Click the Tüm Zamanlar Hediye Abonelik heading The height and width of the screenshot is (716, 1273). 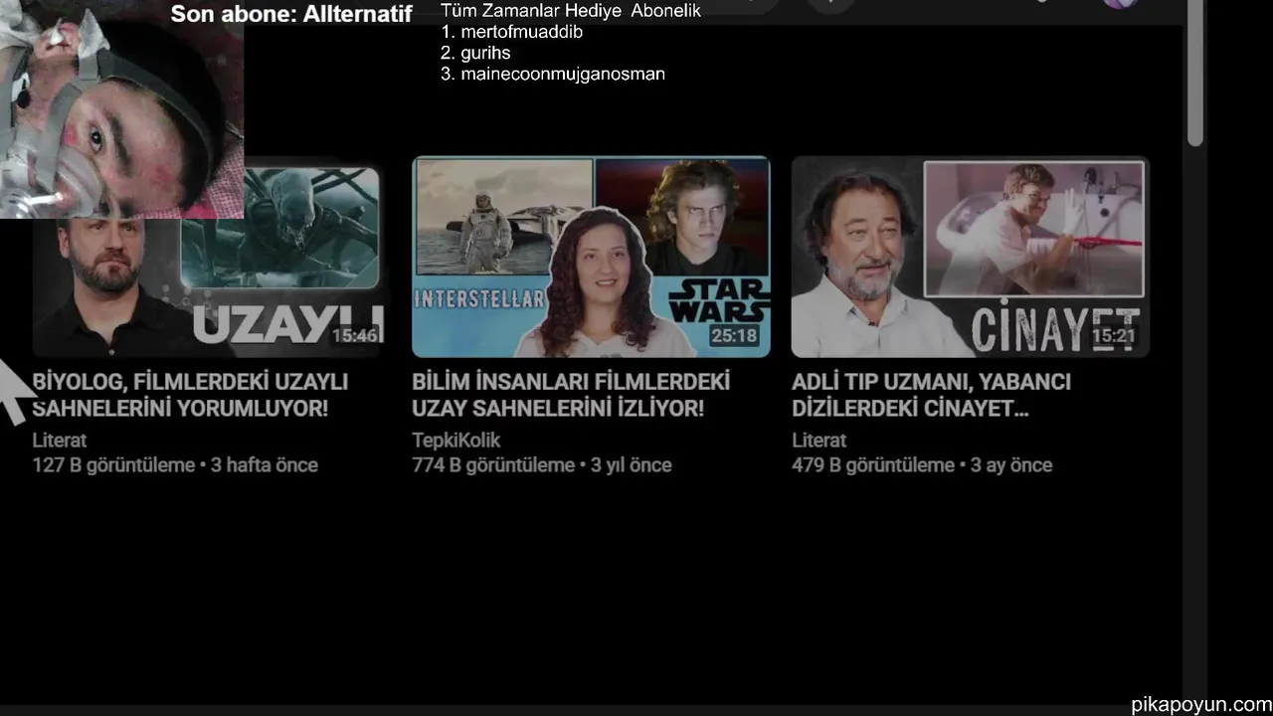click(x=571, y=11)
